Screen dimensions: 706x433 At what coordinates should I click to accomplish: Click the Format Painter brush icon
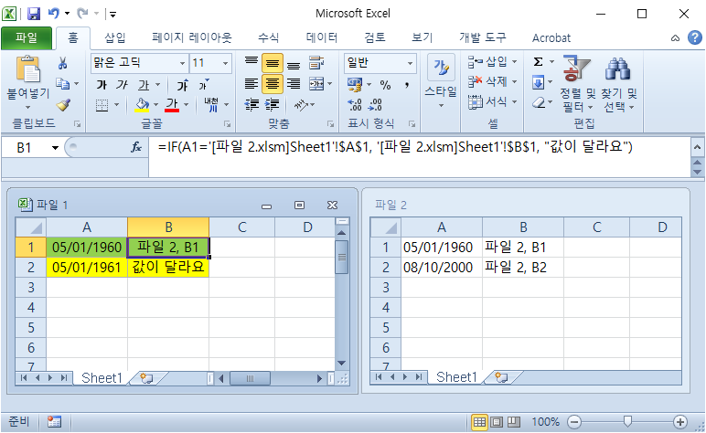tap(63, 105)
